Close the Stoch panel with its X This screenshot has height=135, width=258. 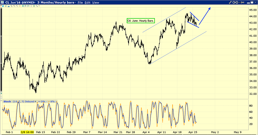pos(1,101)
